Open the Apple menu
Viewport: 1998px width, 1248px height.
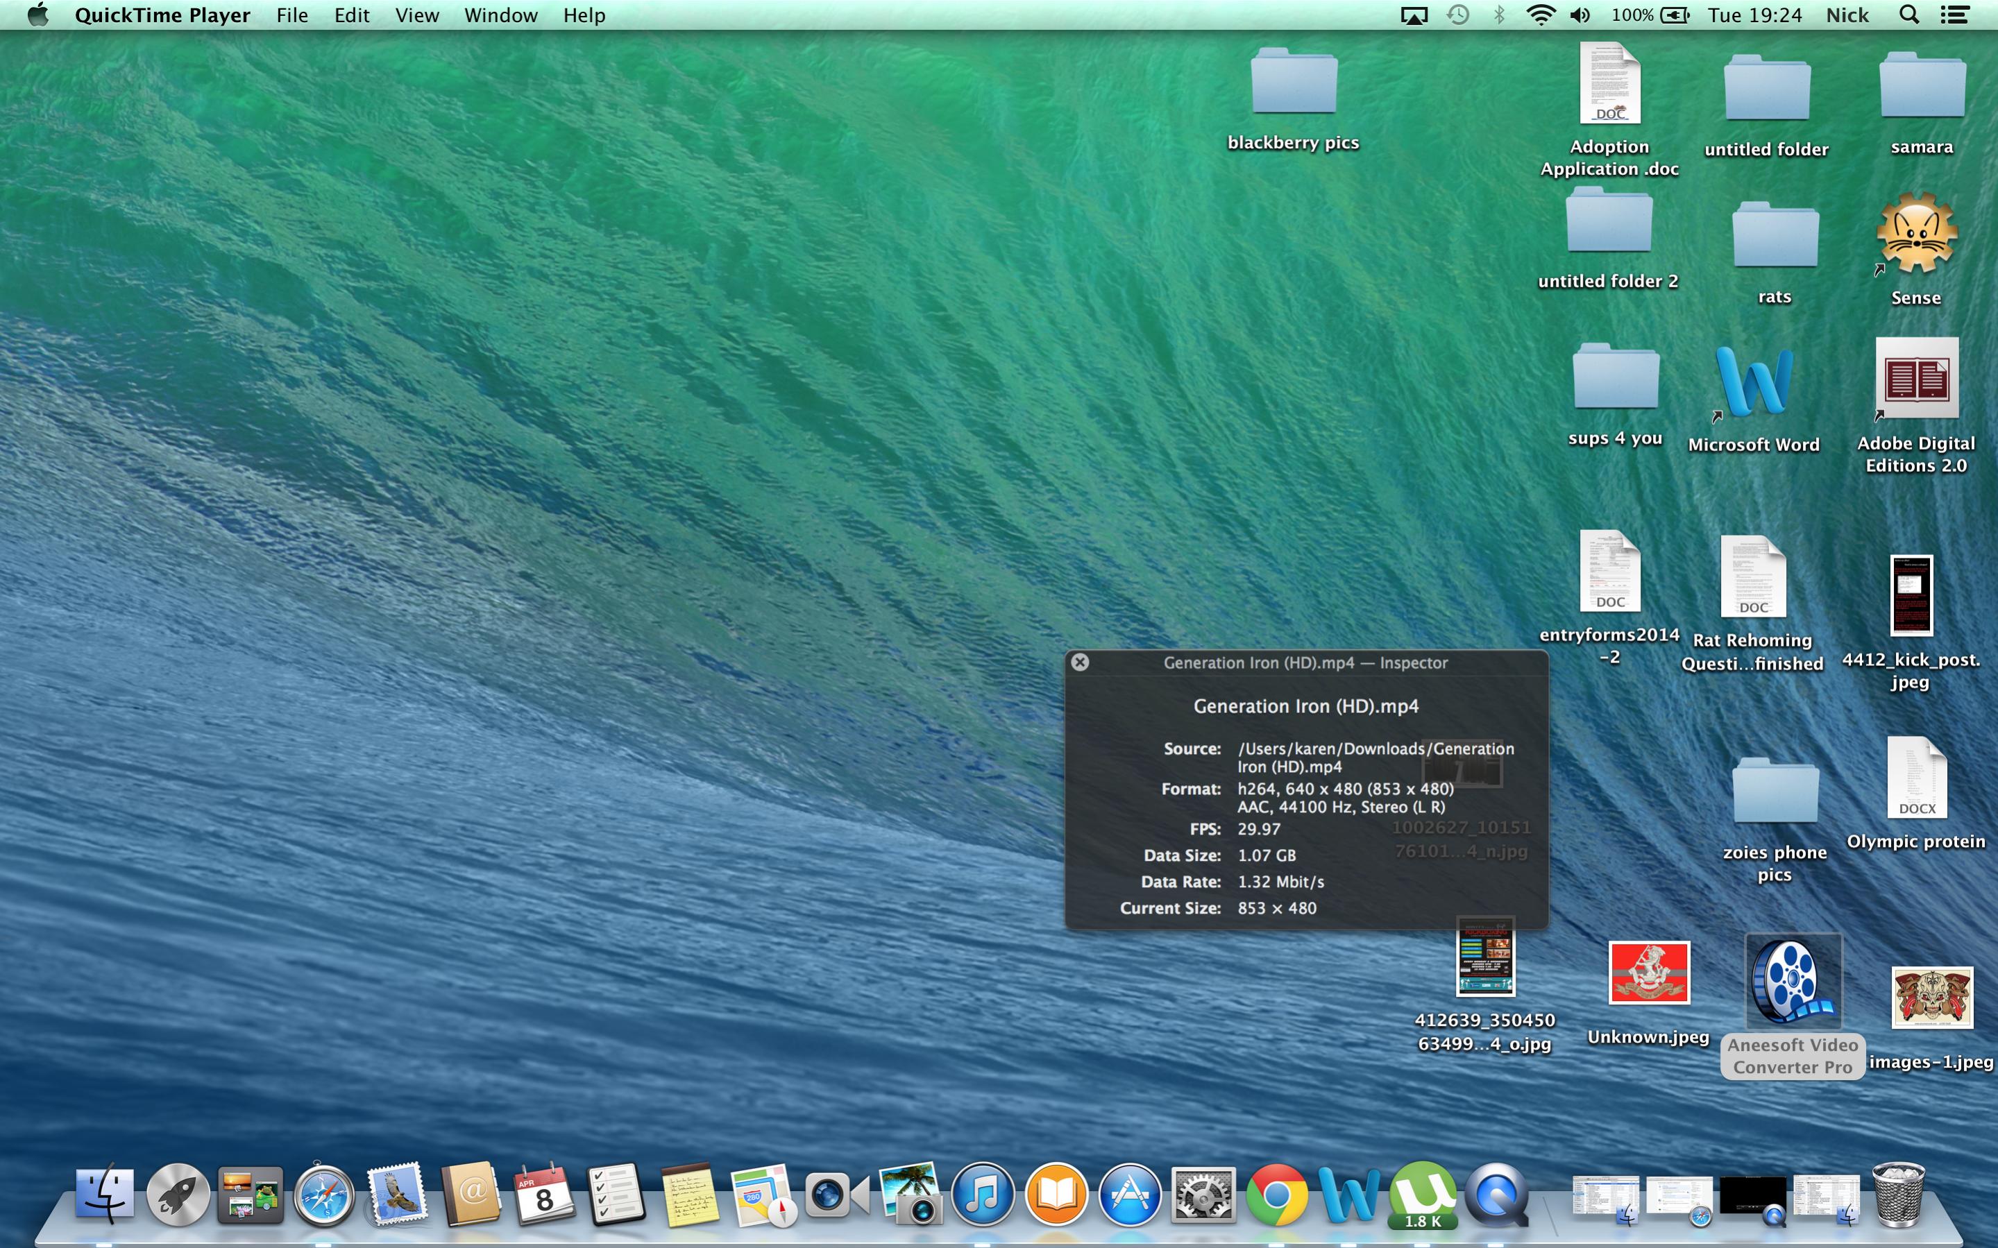point(38,15)
